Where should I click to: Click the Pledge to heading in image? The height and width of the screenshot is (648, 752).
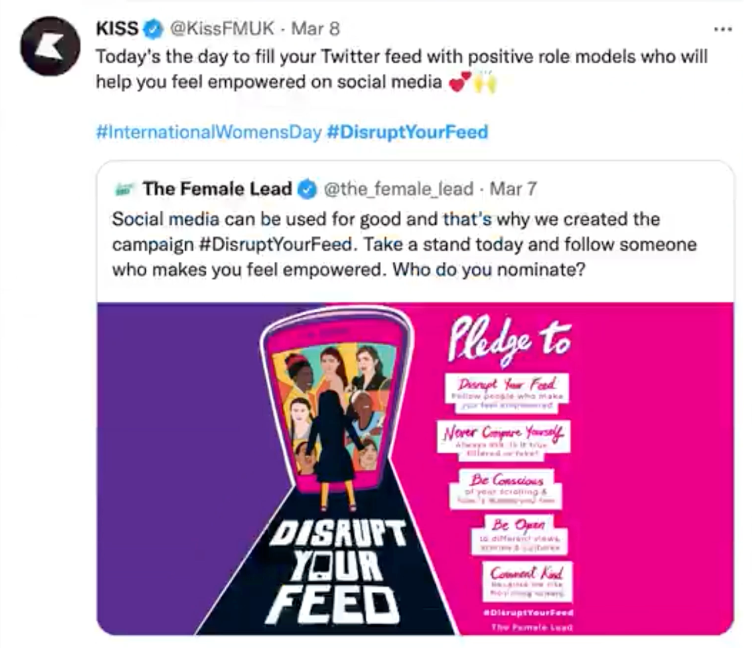tap(509, 338)
